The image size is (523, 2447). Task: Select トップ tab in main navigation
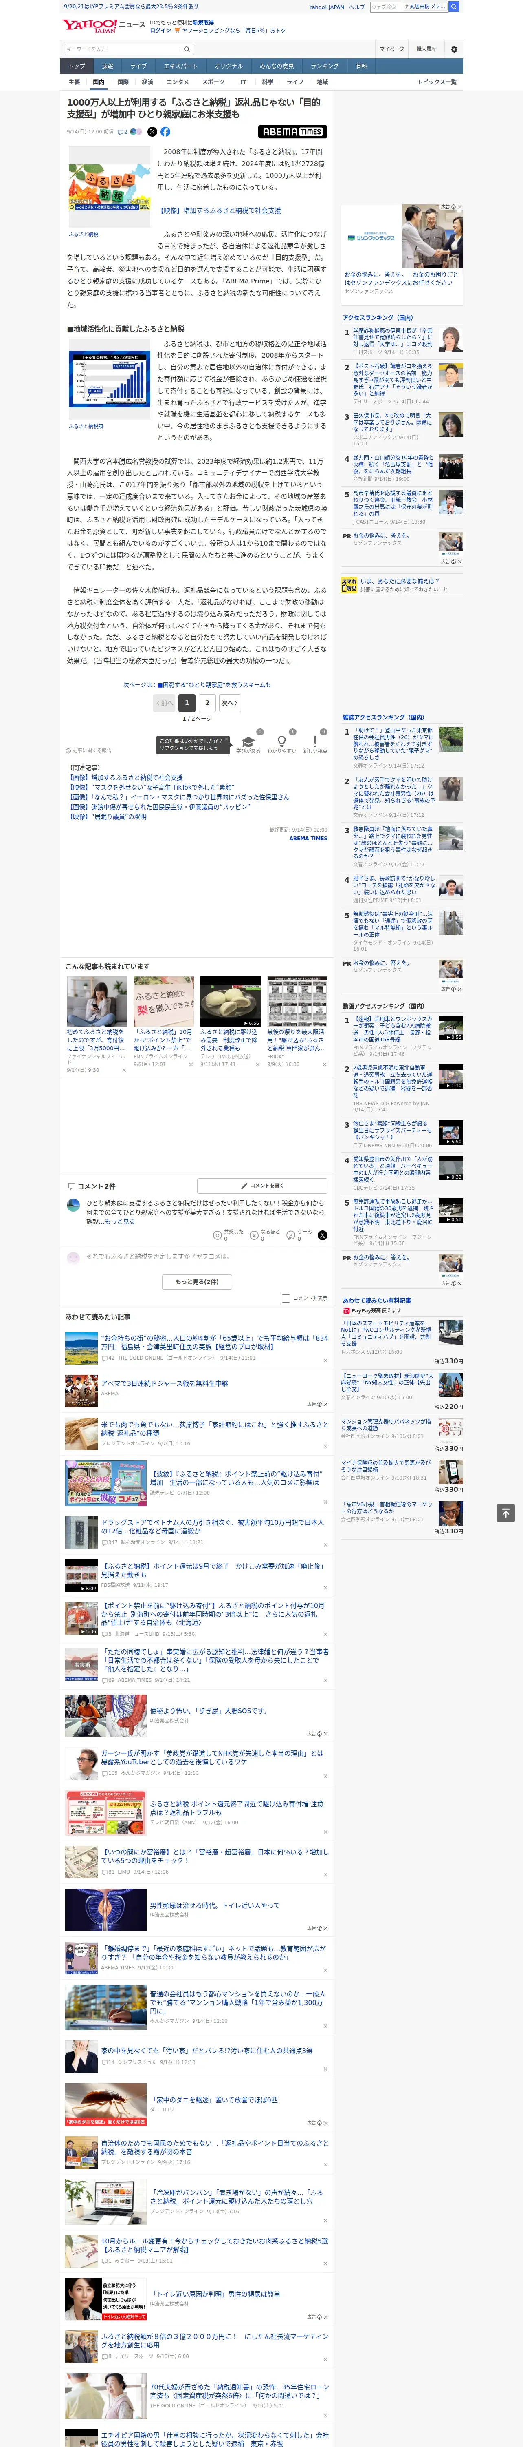tap(77, 66)
